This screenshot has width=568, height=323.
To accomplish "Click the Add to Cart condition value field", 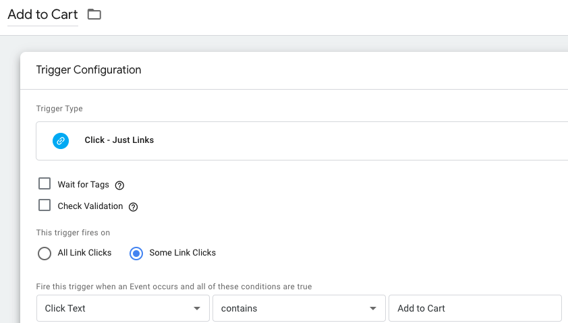I will click(474, 308).
